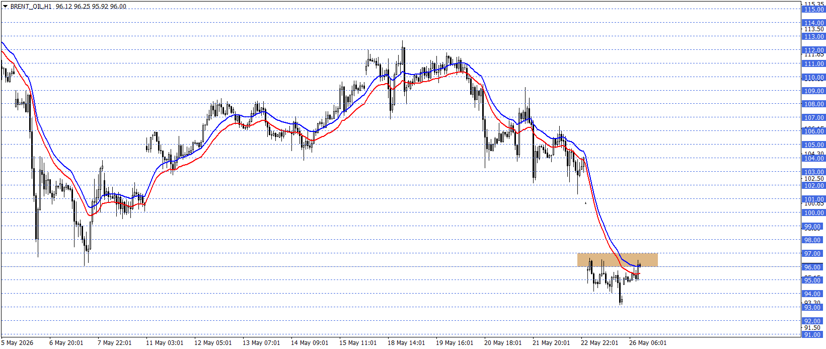Click the 110.00 price level label
The width and height of the screenshot is (826, 349).
tap(813, 77)
